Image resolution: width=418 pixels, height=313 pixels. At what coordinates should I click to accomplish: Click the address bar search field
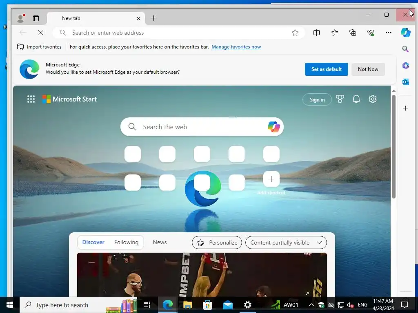click(x=179, y=33)
